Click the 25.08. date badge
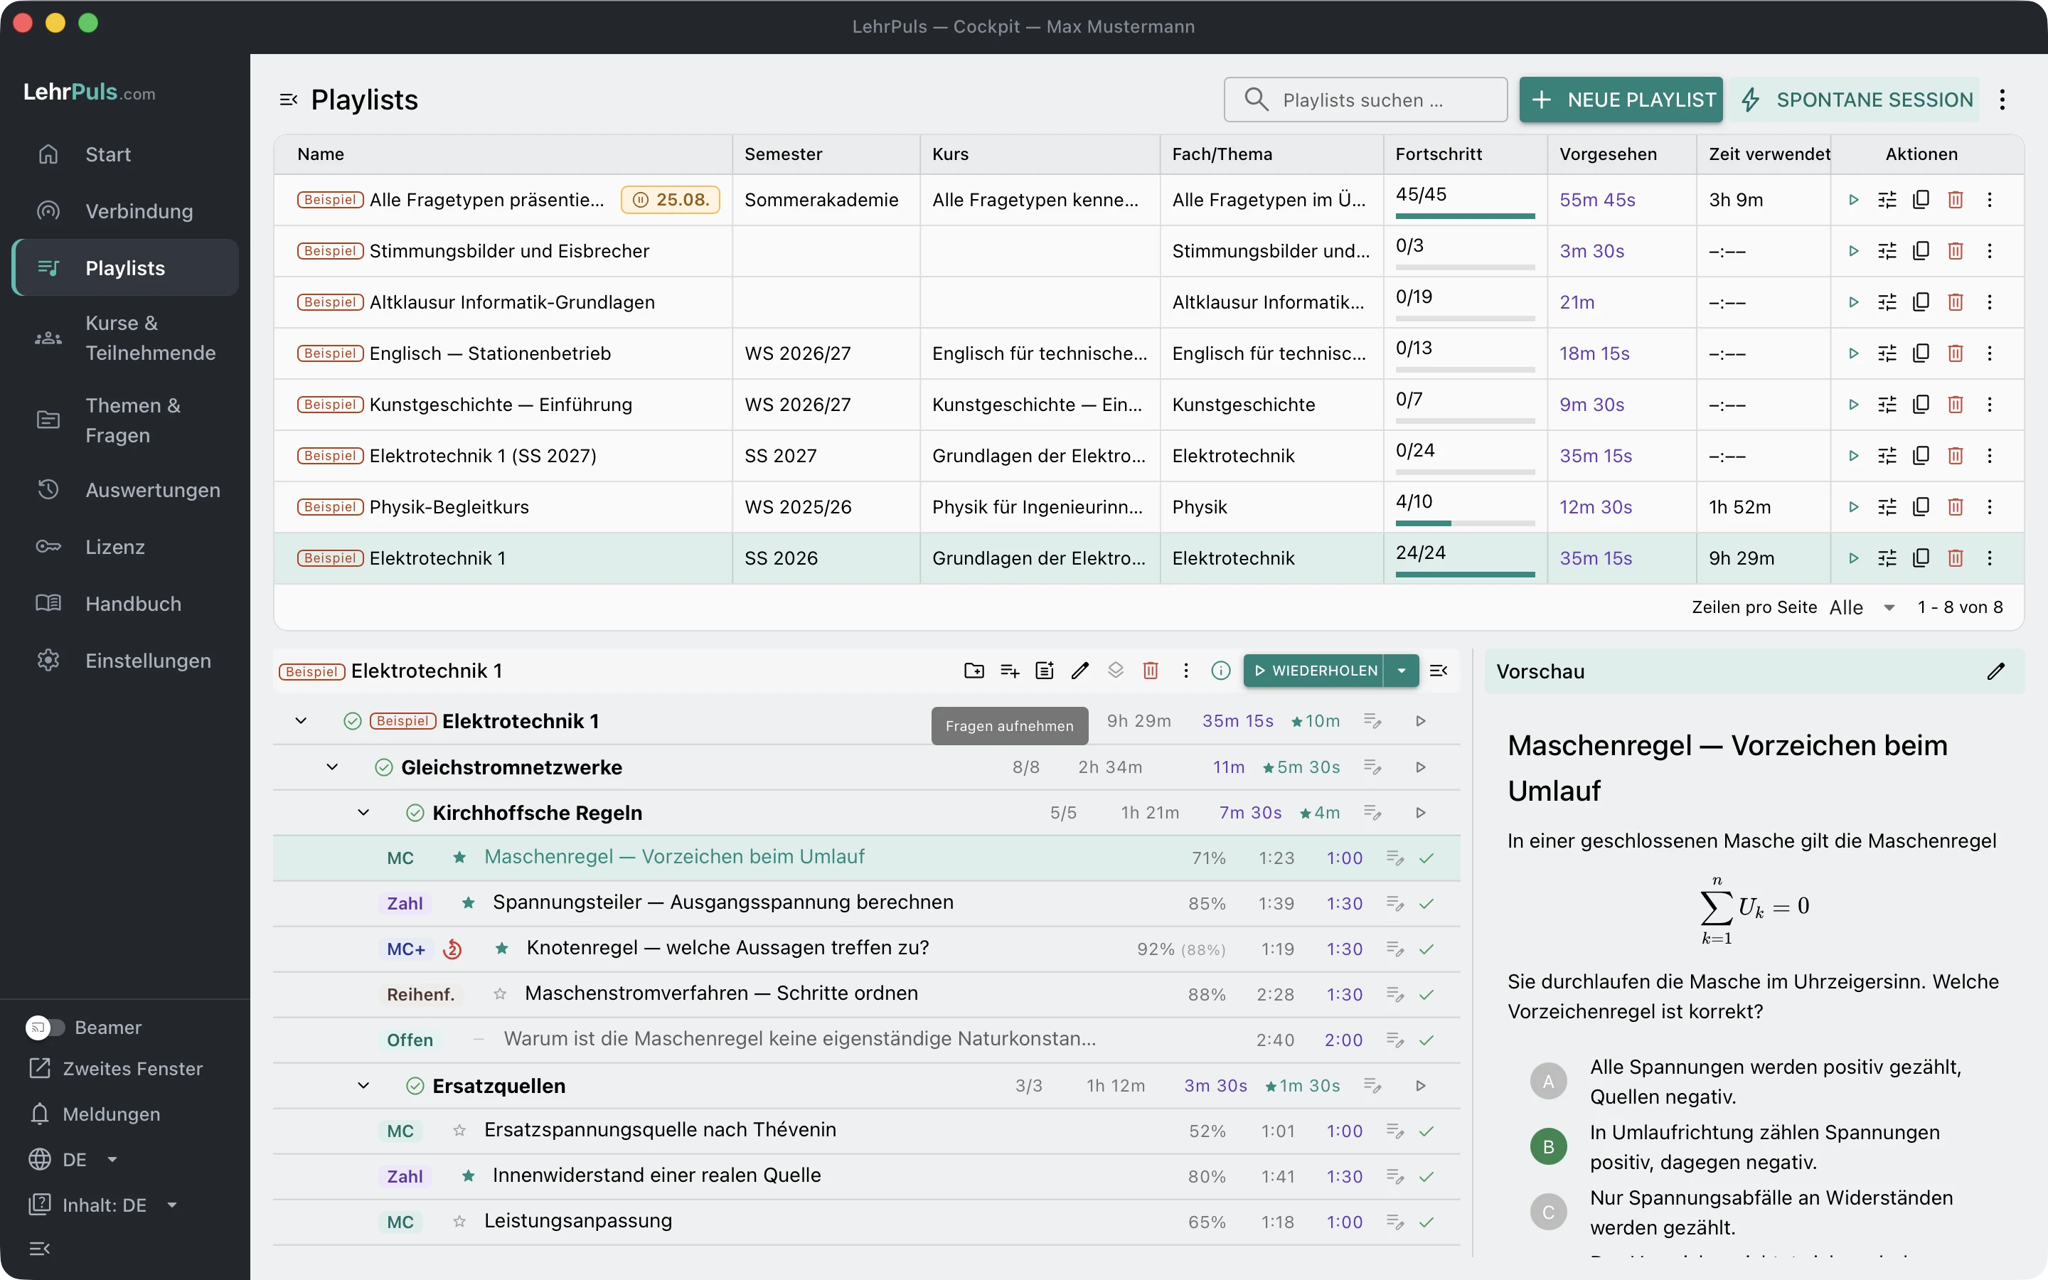Viewport: 2048px width, 1280px height. tap(671, 200)
